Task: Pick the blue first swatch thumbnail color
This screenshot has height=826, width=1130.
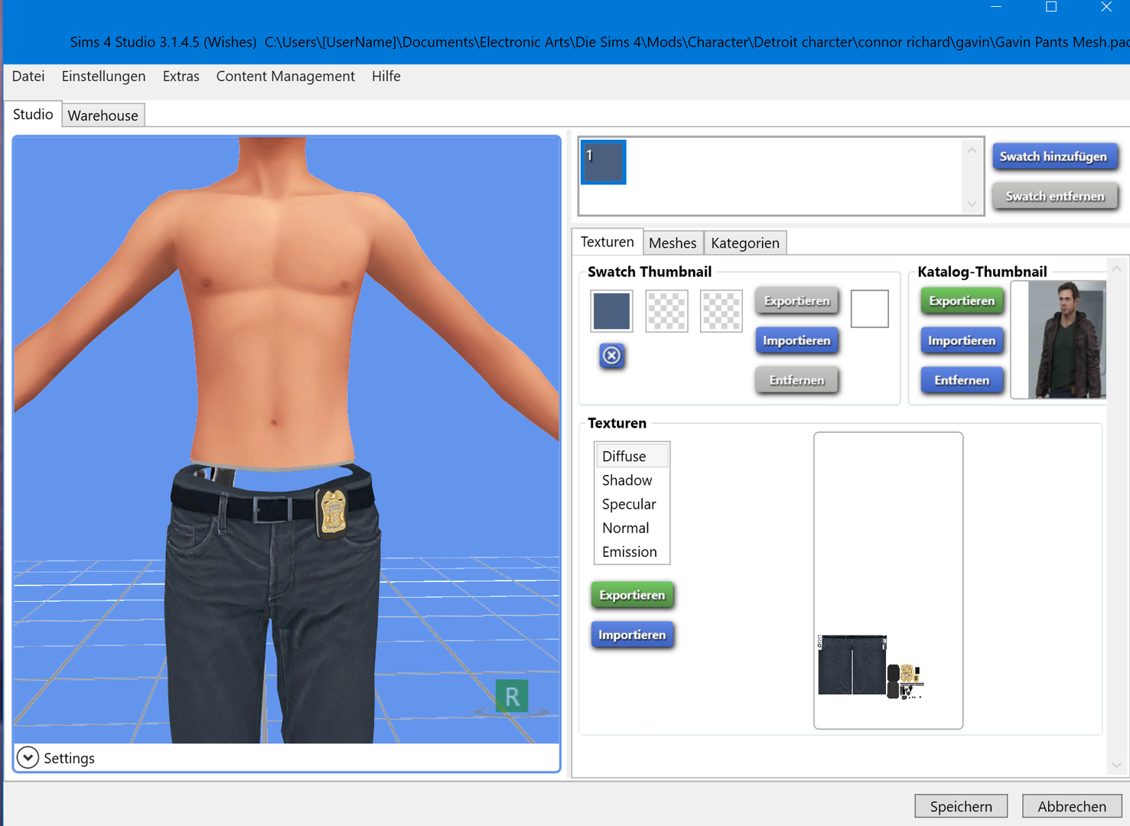Action: click(x=611, y=311)
